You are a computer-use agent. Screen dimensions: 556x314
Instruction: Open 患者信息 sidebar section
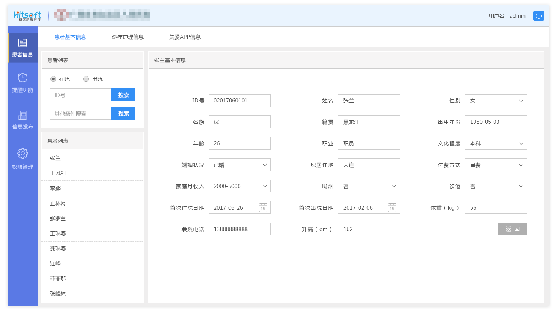[23, 48]
